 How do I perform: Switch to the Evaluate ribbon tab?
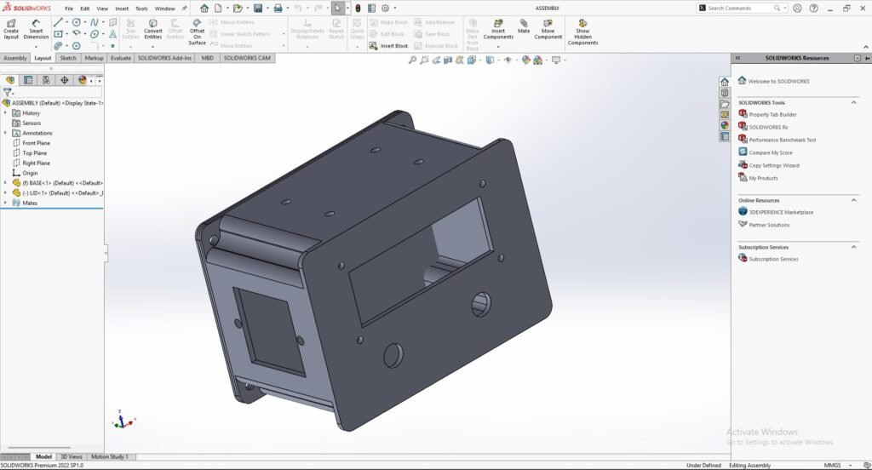point(120,58)
